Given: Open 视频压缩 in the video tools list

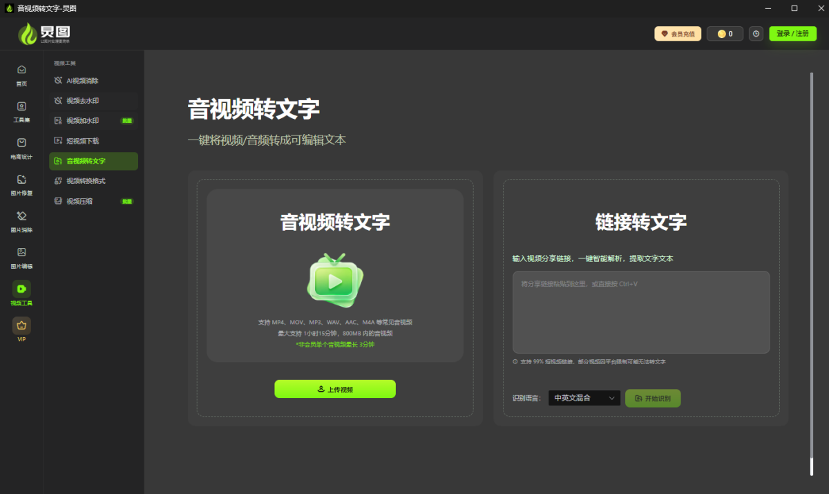Looking at the screenshot, I should (x=93, y=201).
